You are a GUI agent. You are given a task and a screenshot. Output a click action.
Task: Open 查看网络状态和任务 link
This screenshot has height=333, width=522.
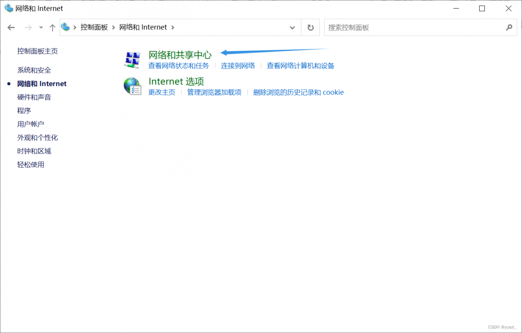point(179,66)
